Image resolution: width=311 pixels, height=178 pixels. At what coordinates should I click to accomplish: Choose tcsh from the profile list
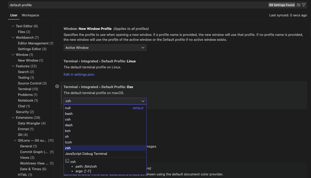click(105, 142)
